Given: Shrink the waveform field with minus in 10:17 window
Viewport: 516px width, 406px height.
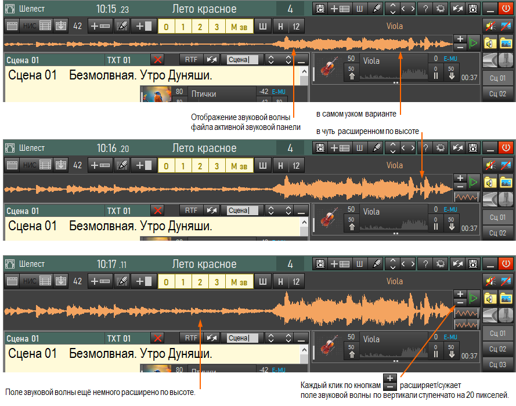Looking at the screenshot, I should pos(460,302).
